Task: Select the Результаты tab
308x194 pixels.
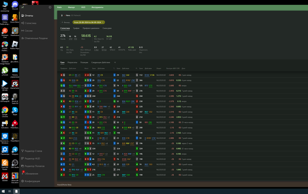Action: pyautogui.click(x=72, y=63)
